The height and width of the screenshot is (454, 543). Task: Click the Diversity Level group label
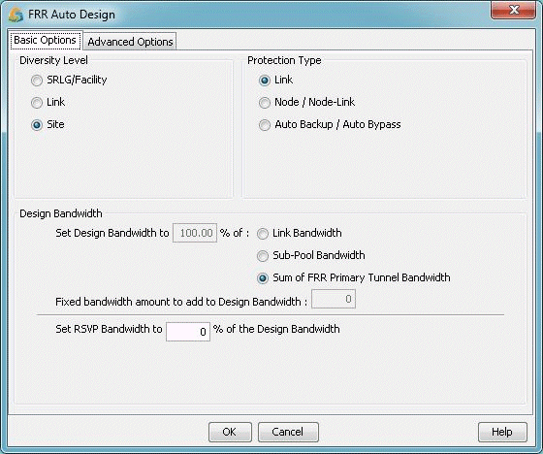53,60
